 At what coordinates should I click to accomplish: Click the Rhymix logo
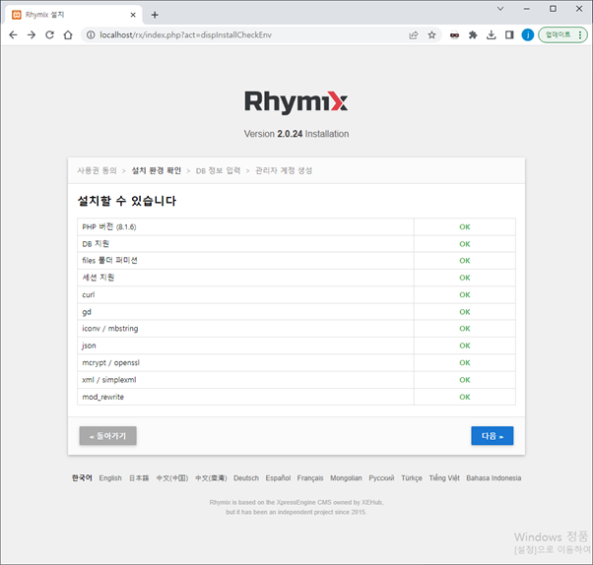[x=296, y=102]
